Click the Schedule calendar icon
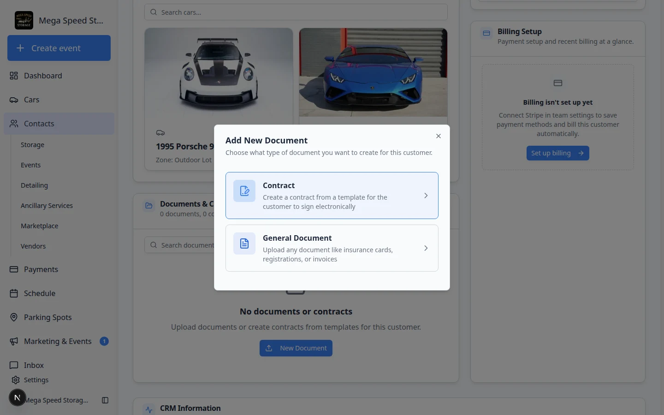This screenshot has width=664, height=415. point(14,293)
